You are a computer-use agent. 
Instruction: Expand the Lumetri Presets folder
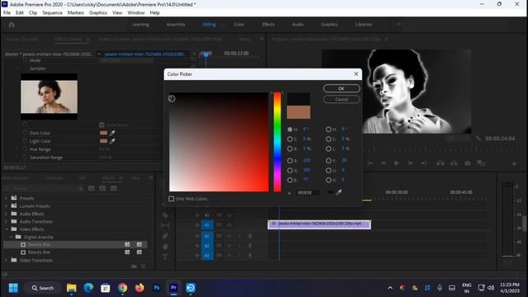6,206
